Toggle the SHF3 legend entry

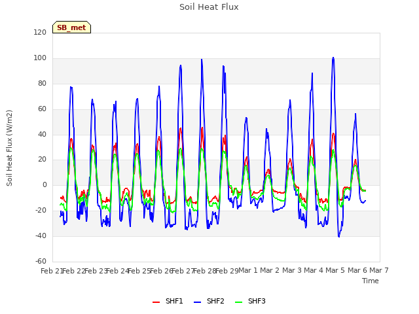click(x=250, y=302)
